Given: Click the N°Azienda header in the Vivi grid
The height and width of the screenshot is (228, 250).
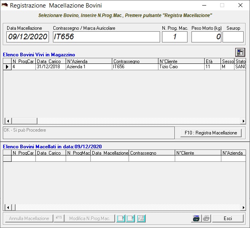Looking at the screenshot, I should tap(89, 61).
